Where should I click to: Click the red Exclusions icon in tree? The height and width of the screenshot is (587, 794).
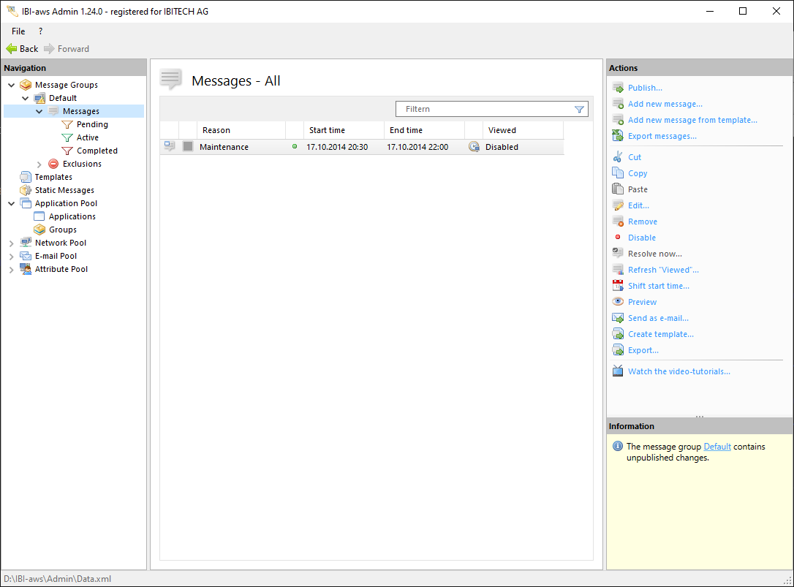53,164
